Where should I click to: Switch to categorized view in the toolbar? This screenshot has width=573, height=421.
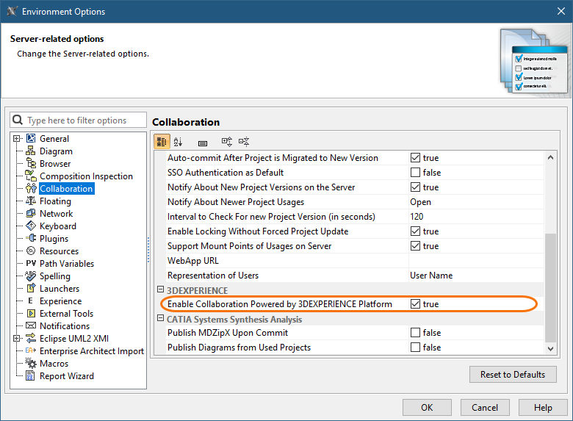tap(162, 142)
